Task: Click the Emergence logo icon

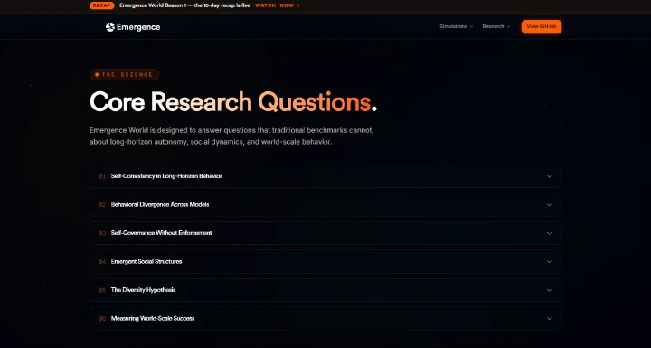Action: coord(110,27)
